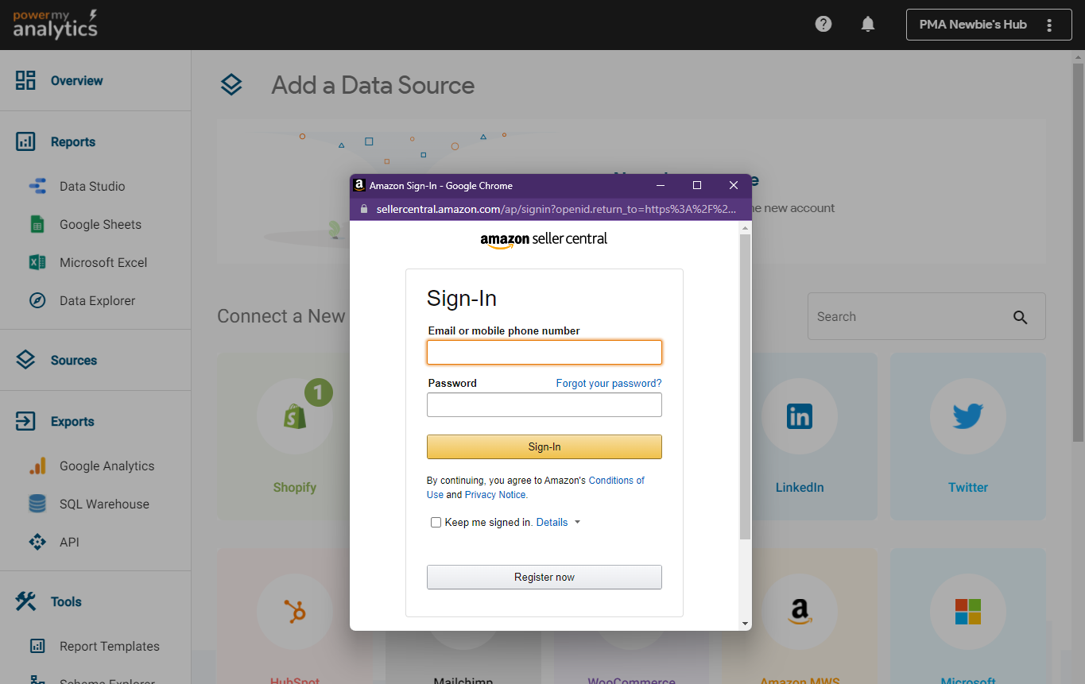Click the popup's vertical scrollbar
Viewport: 1085px width, 684px height.
[x=745, y=381]
